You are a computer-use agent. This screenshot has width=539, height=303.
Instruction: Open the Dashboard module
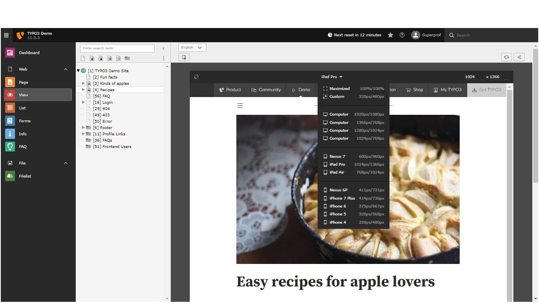(x=29, y=52)
